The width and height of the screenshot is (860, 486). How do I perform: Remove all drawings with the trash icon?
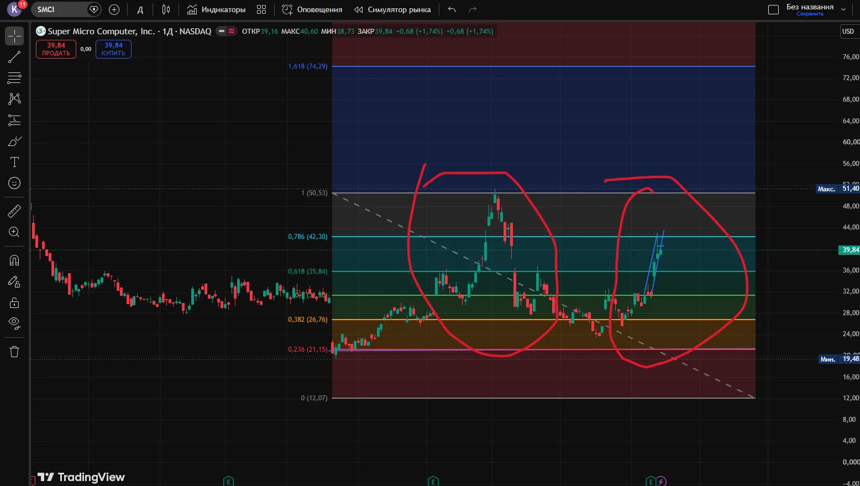14,352
